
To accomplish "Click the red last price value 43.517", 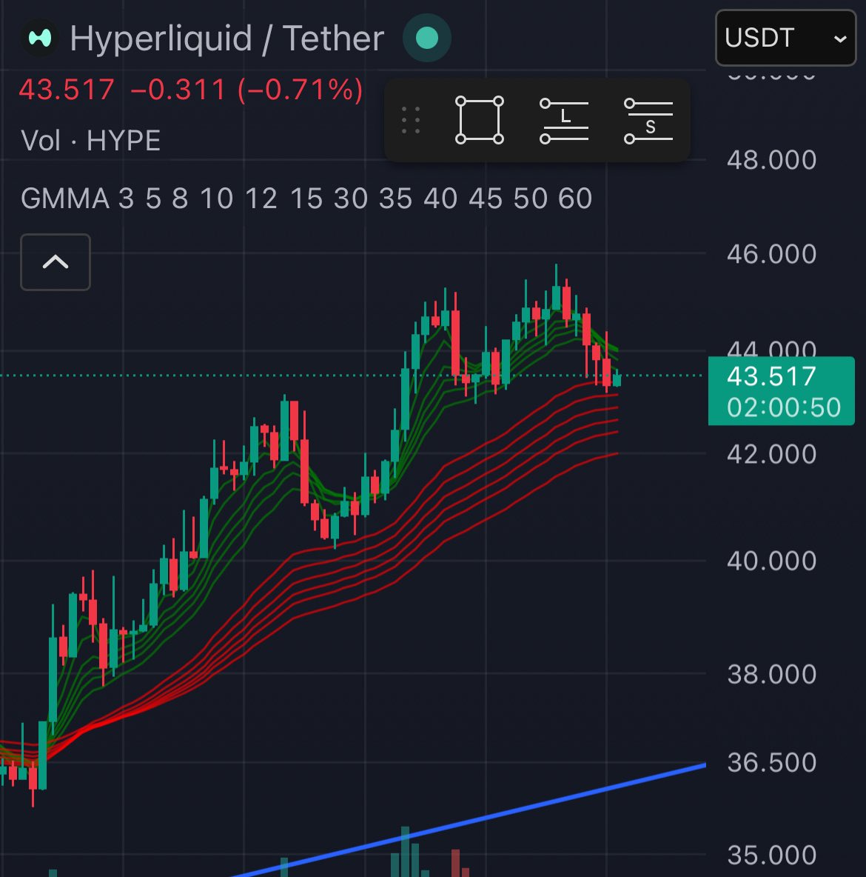I will [67, 90].
